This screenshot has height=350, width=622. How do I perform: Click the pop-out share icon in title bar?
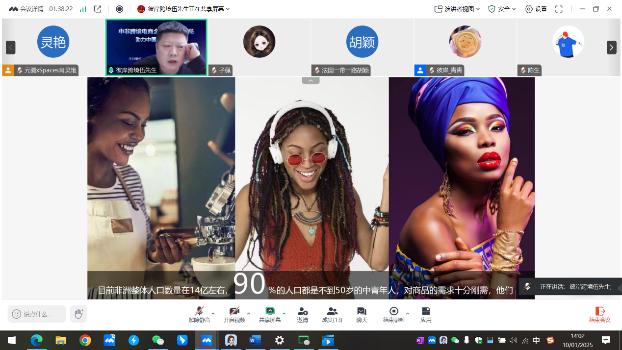tap(98, 9)
